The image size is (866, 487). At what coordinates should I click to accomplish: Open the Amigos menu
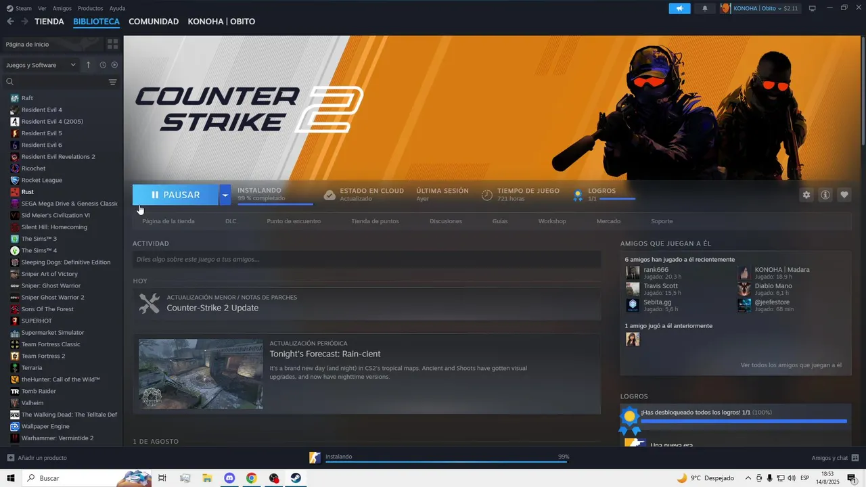tap(62, 8)
